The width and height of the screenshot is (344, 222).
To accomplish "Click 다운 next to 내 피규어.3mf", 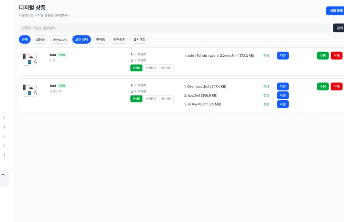I will [x=283, y=104].
